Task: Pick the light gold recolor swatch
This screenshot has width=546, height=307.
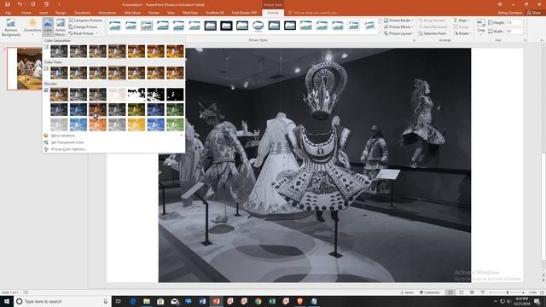Action: 136,125
